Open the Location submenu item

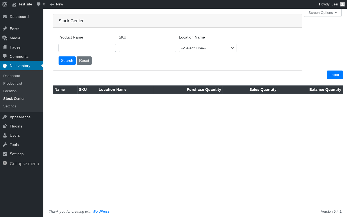22,91
